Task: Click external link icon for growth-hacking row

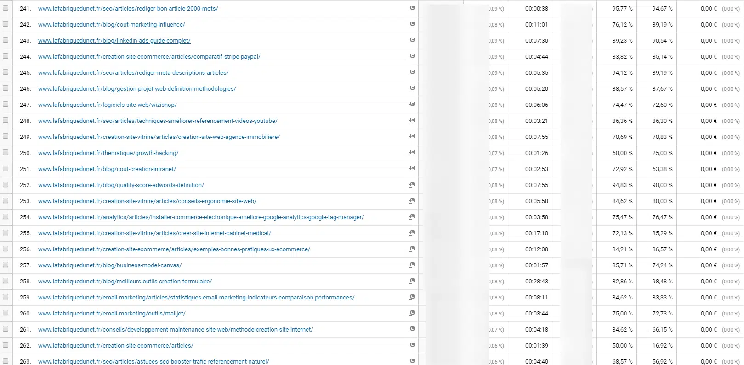Action: click(412, 153)
